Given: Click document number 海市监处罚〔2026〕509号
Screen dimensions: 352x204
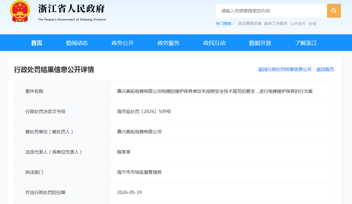Looking at the screenshot, I should click(144, 111).
